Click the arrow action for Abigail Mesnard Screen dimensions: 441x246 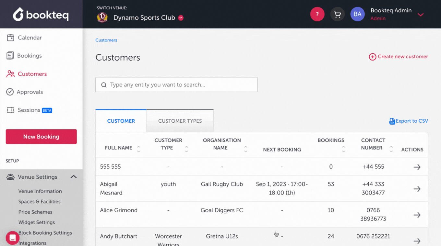click(x=417, y=189)
